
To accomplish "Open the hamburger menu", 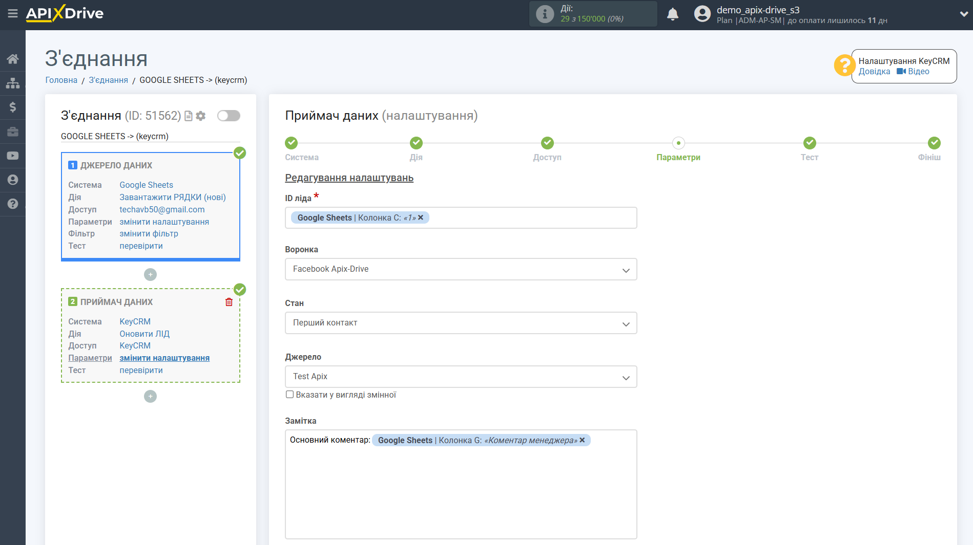I will click(x=13, y=14).
